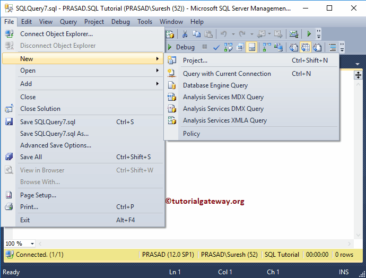Click the Parse checkmark icon
The height and width of the screenshot is (278, 366).
click(216, 47)
